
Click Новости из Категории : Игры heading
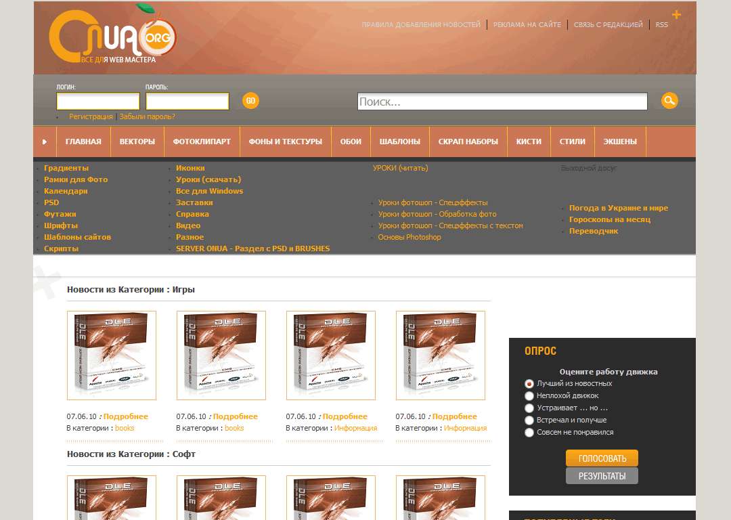(x=131, y=290)
